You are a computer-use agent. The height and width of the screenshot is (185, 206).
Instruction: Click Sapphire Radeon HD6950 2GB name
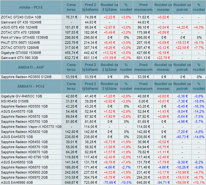coord(24,172)
